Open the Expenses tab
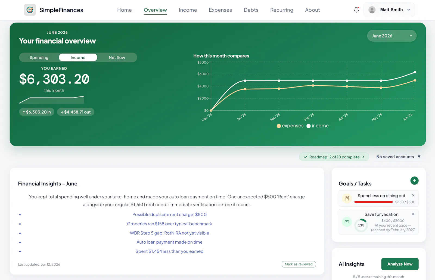 click(220, 10)
